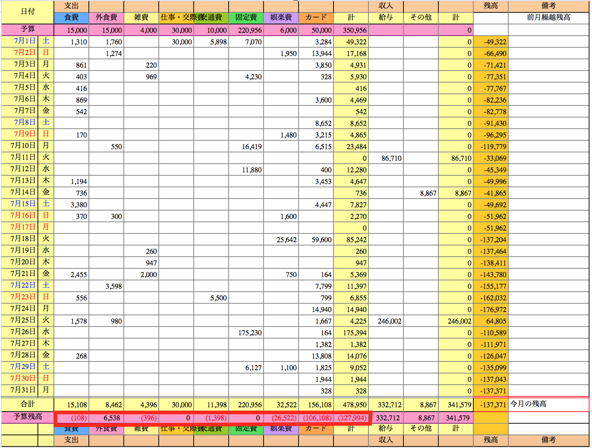Screen dimensions: 592x448
Task: Click the 7月23日 交通費 value 5,500
Action: 211,298
